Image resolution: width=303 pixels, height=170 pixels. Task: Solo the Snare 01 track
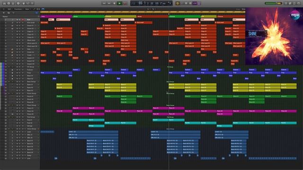click(x=19, y=25)
